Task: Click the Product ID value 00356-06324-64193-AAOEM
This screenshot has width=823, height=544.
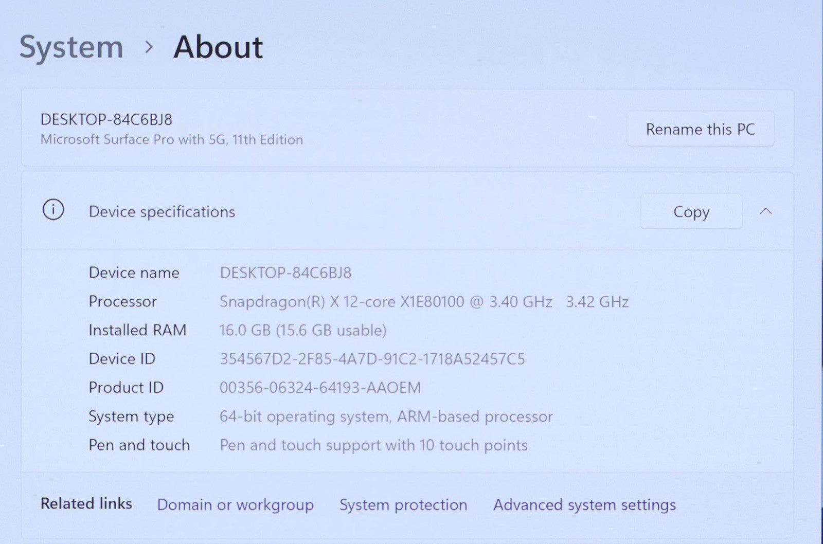Action: [x=320, y=388]
